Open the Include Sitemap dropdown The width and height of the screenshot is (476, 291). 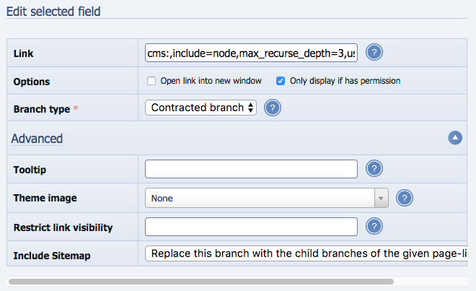pyautogui.click(x=310, y=254)
